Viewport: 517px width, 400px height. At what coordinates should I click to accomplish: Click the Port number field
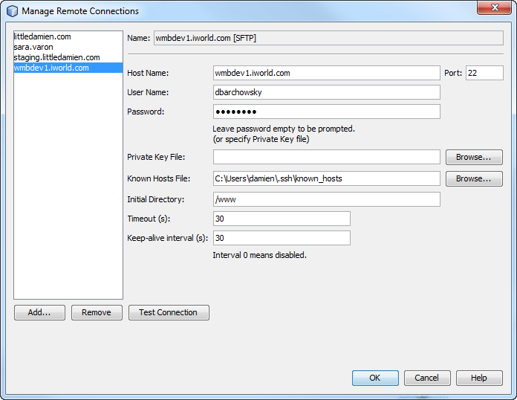click(x=484, y=73)
